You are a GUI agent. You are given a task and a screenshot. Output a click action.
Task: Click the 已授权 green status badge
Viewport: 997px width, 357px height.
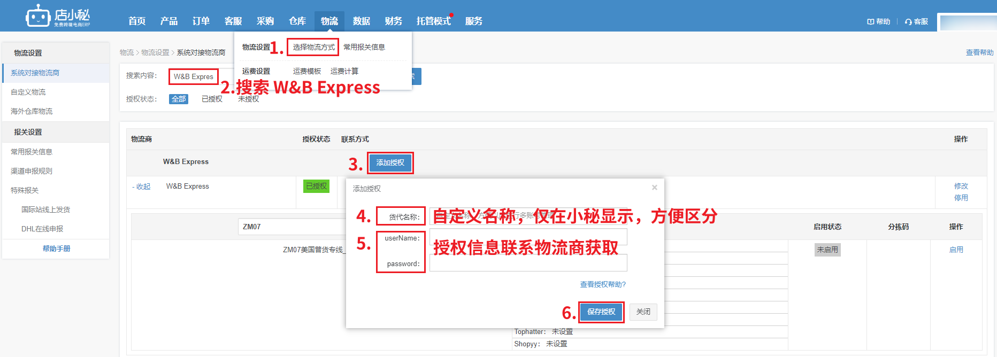pyautogui.click(x=316, y=186)
